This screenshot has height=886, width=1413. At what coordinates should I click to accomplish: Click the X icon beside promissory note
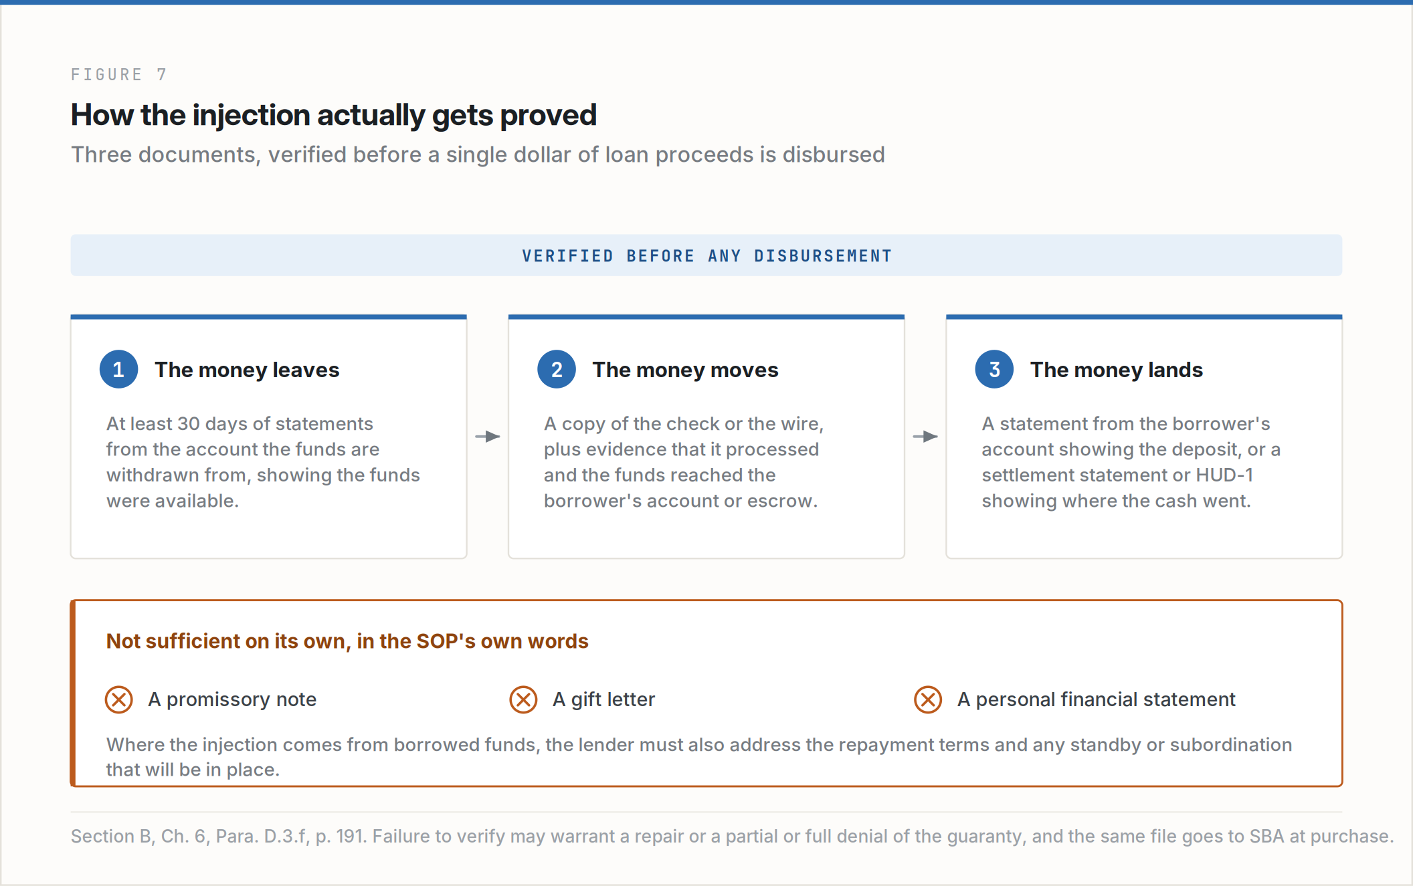119,699
